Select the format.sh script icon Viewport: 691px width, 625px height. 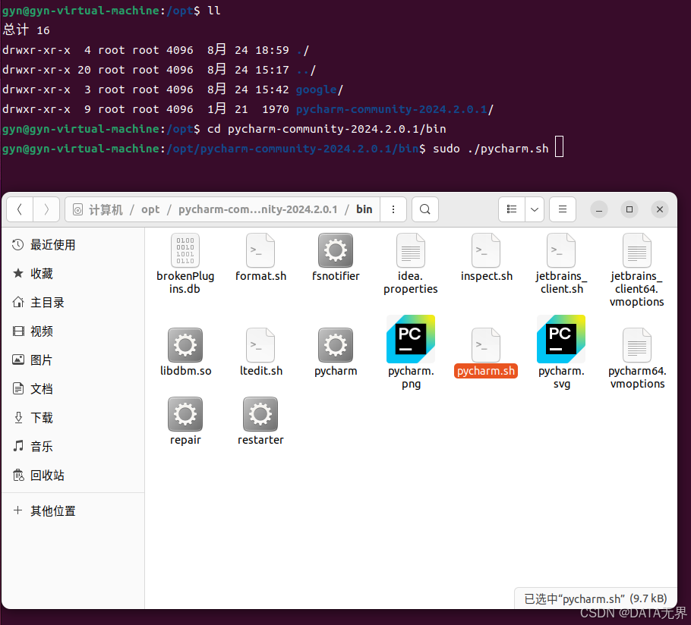click(260, 250)
